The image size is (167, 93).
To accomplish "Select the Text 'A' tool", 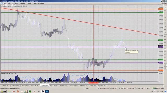I will [165, 26].
